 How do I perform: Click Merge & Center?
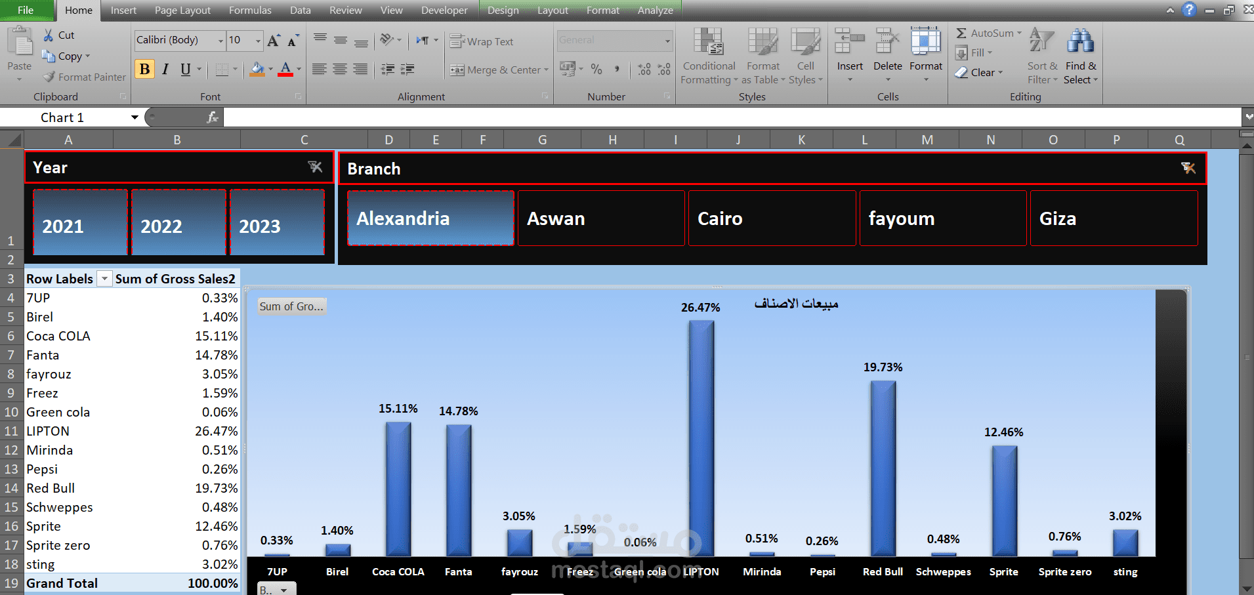tap(499, 70)
